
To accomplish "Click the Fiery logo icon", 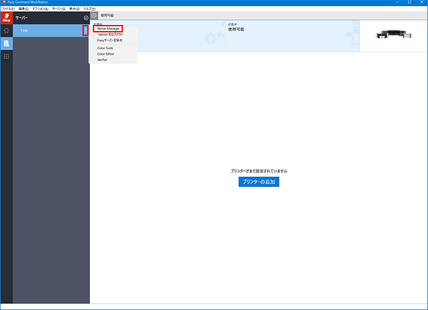I will click(x=6, y=18).
